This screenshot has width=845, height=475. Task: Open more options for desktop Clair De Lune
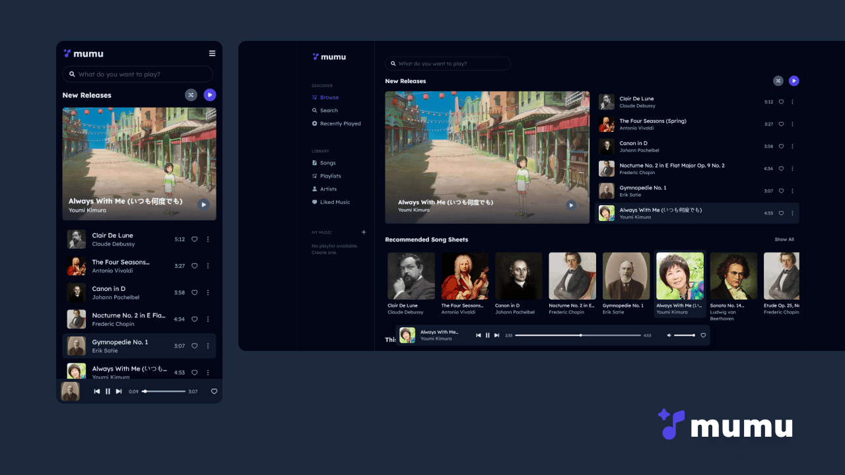tap(792, 102)
